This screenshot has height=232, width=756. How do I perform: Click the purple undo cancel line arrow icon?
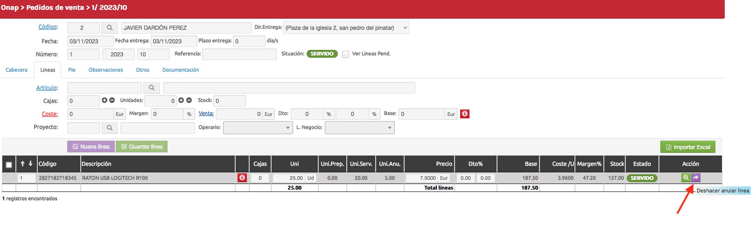click(x=696, y=177)
